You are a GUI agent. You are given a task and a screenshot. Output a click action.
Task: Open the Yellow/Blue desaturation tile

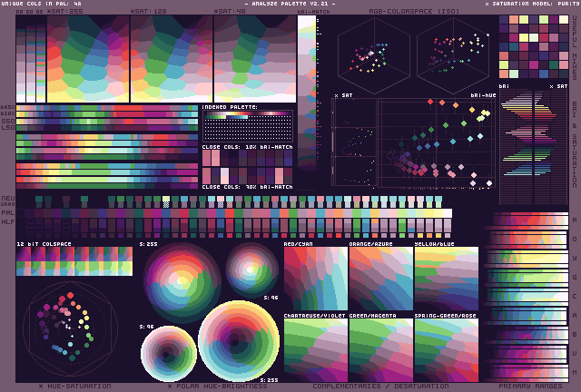pos(446,279)
